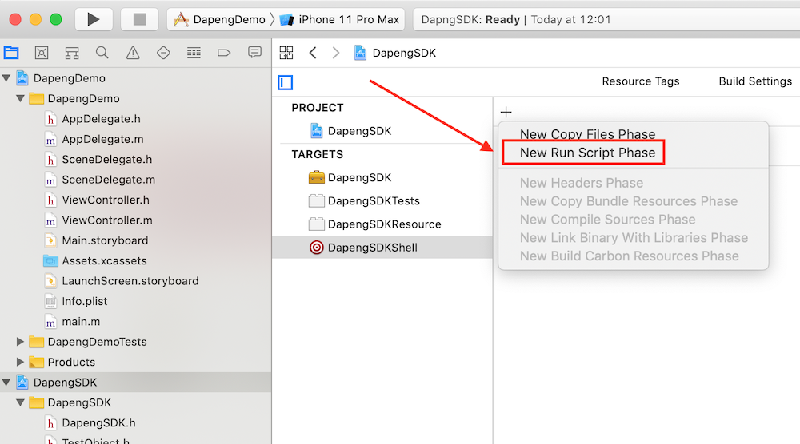Image resolution: width=800 pixels, height=444 pixels.
Task: Toggle the project and targets list sidebar
Action: 286,82
